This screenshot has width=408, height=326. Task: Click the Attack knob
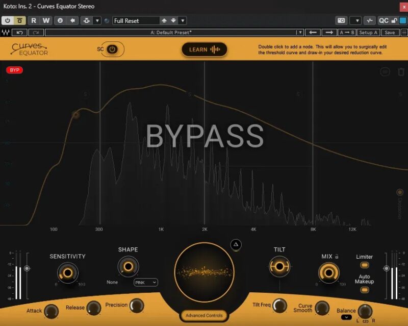point(52,311)
